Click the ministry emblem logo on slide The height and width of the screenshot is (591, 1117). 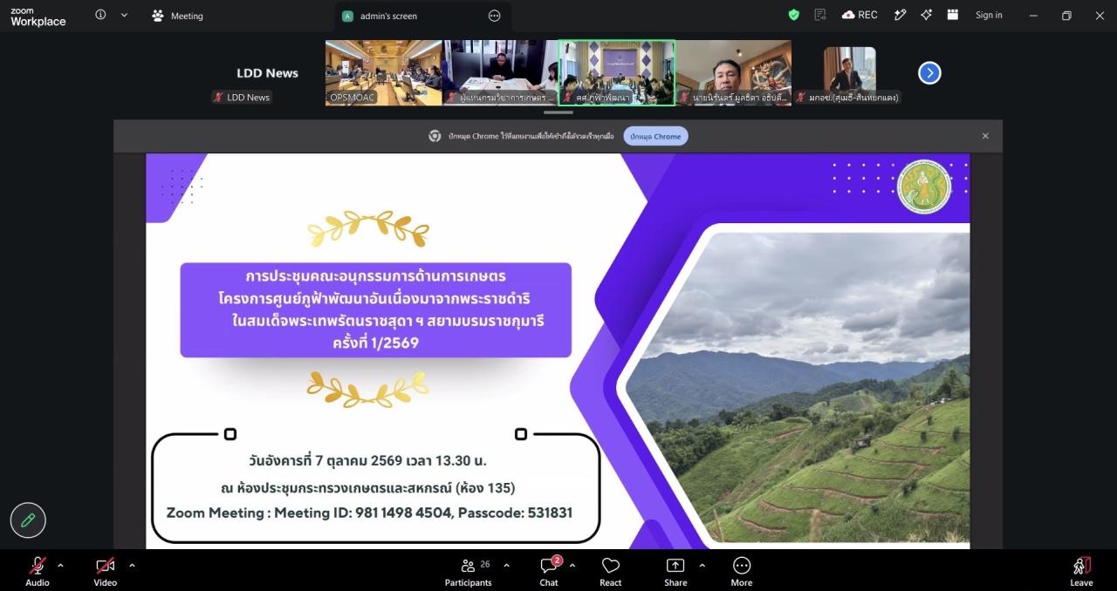(x=924, y=187)
